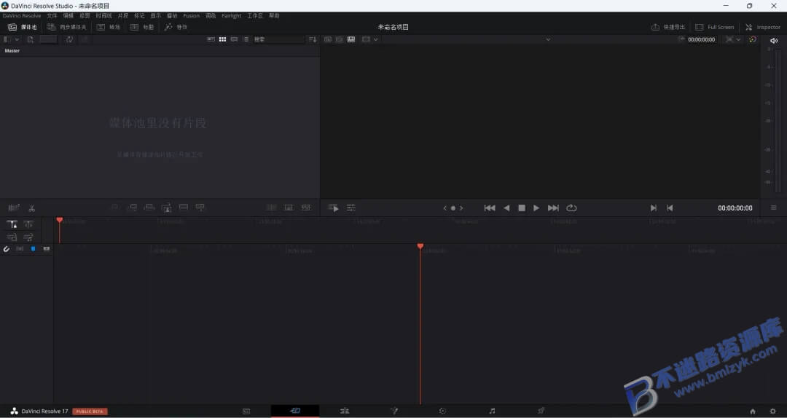Mute audio with the speaker icon
787x418 pixels.
pos(773,41)
